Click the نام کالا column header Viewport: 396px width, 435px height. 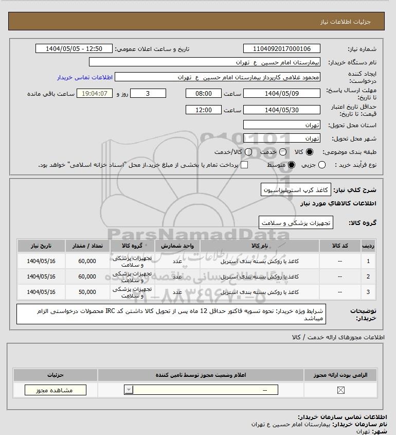point(260,246)
